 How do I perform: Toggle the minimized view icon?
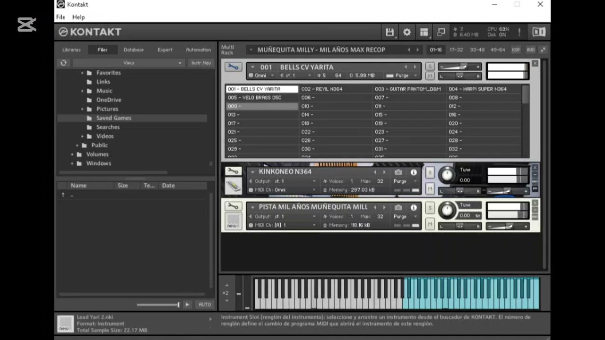[x=441, y=32]
